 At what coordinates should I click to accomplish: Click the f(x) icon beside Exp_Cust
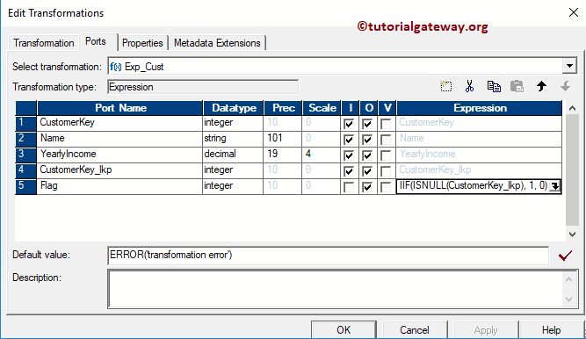[115, 67]
